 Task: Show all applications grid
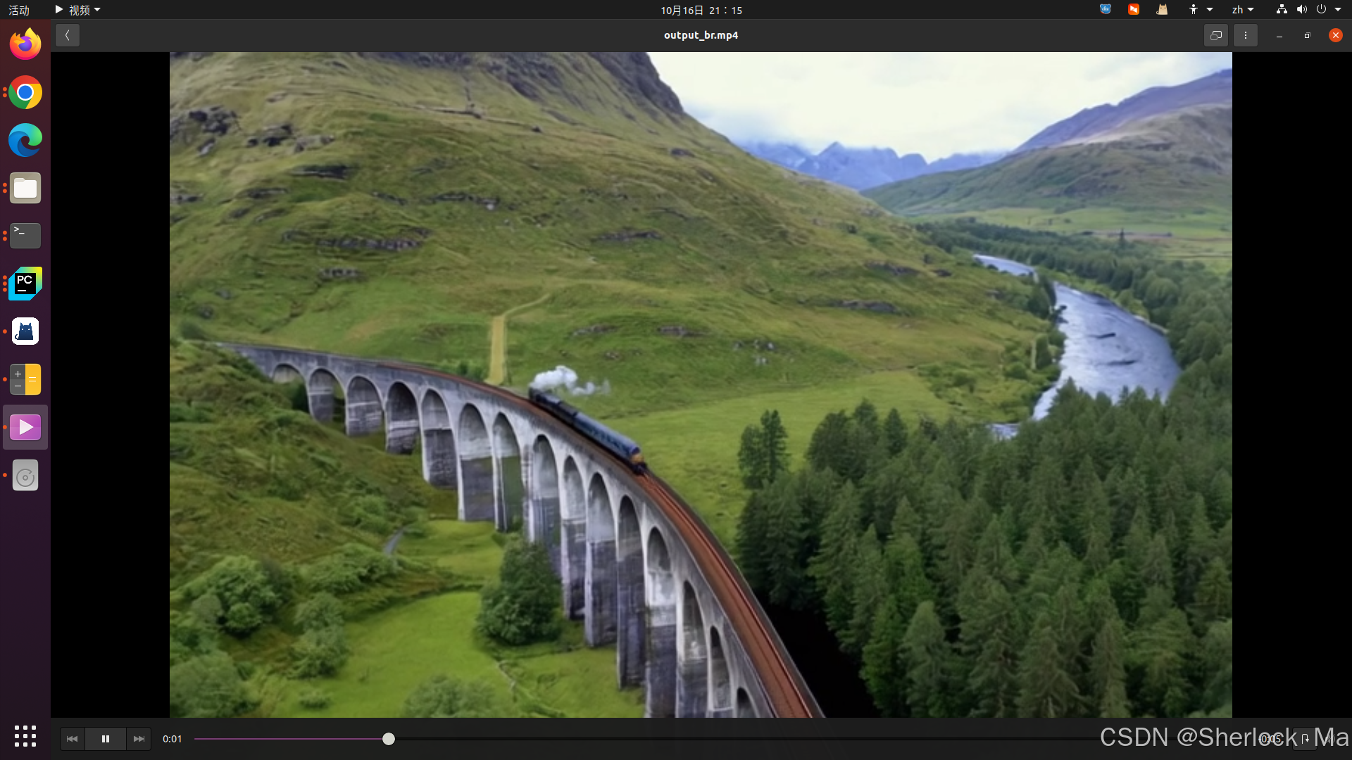point(25,736)
